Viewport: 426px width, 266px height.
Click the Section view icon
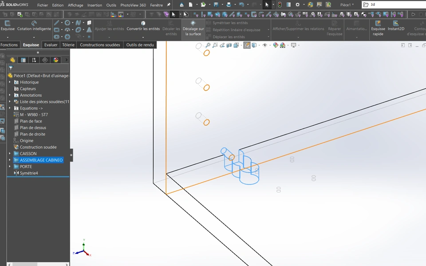coord(229,45)
